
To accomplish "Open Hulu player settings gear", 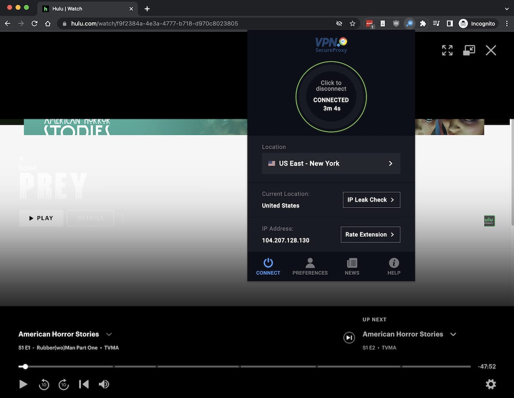I will 490,384.
